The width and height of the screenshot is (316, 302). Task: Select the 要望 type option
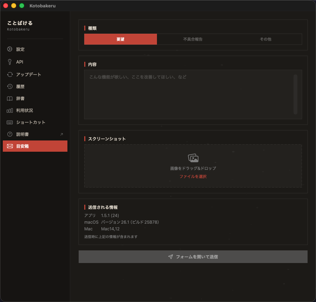120,39
